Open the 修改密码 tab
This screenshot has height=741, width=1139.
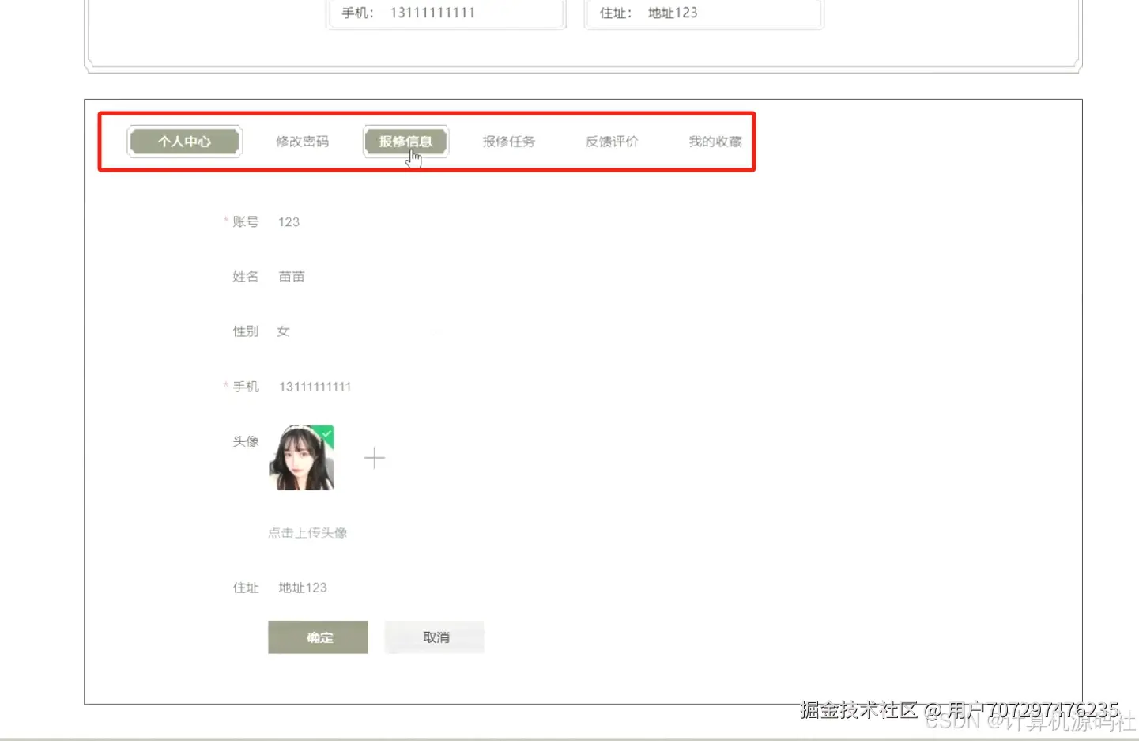pyautogui.click(x=302, y=141)
